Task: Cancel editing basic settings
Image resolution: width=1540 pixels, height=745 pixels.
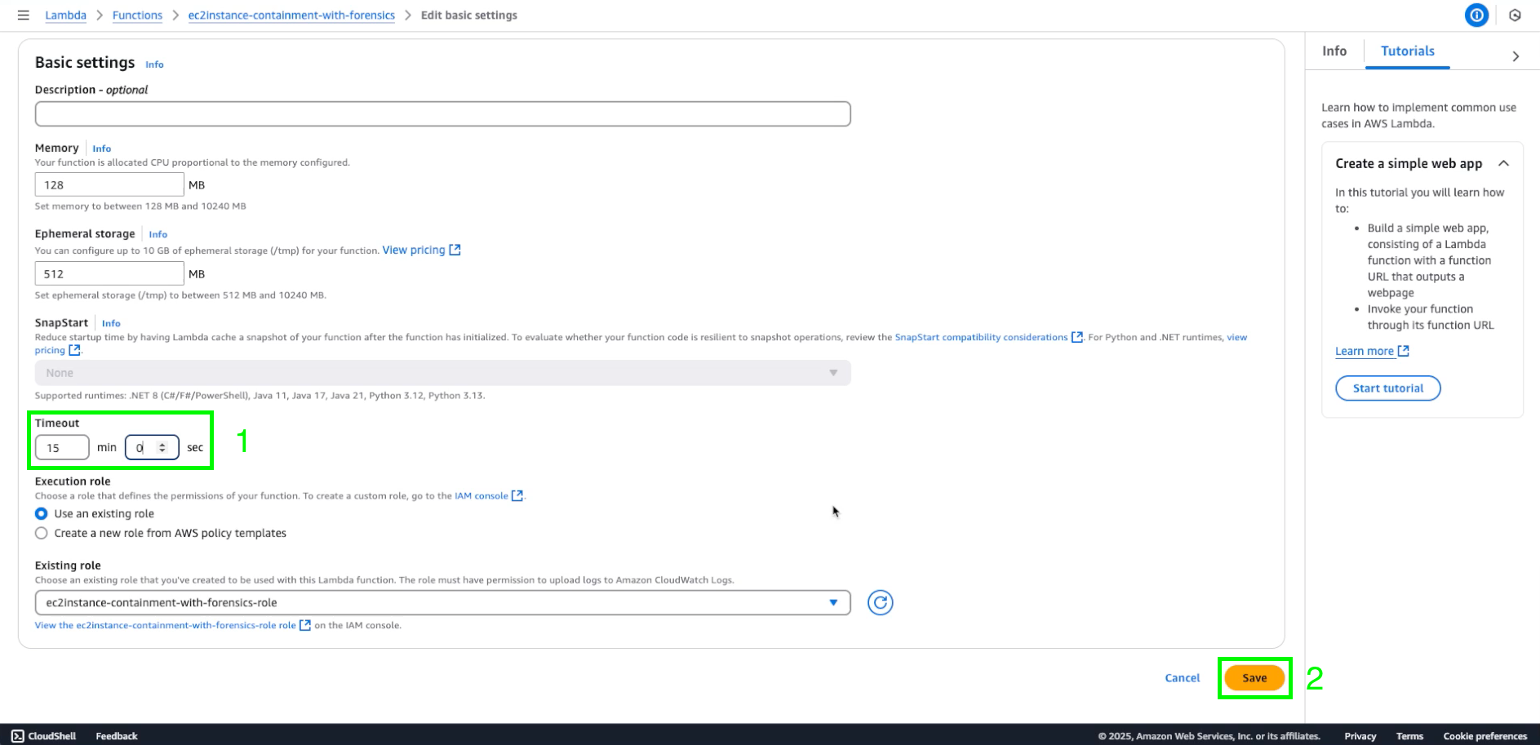Action: [x=1182, y=678]
